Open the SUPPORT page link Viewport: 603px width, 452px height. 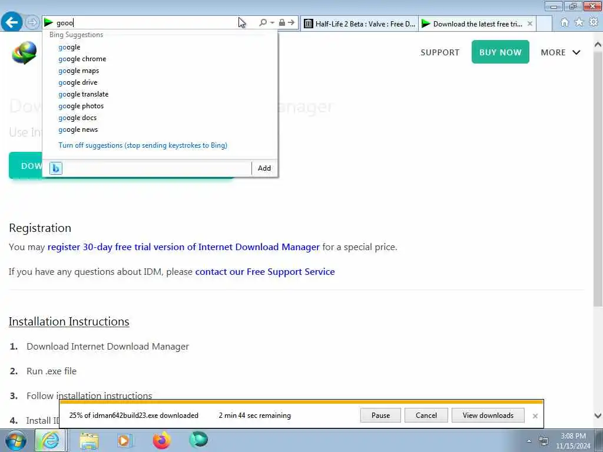tap(440, 52)
